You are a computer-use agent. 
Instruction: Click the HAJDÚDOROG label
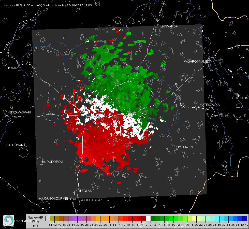52,162
